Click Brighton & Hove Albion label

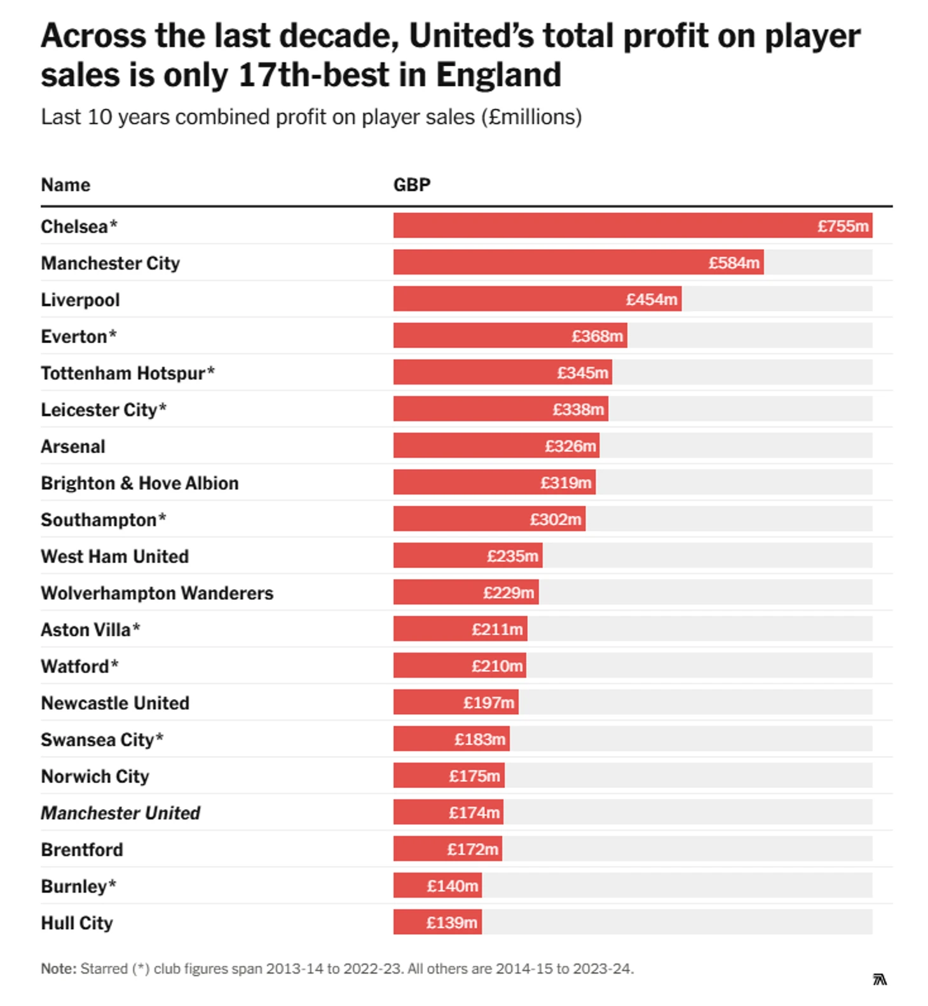click(140, 483)
